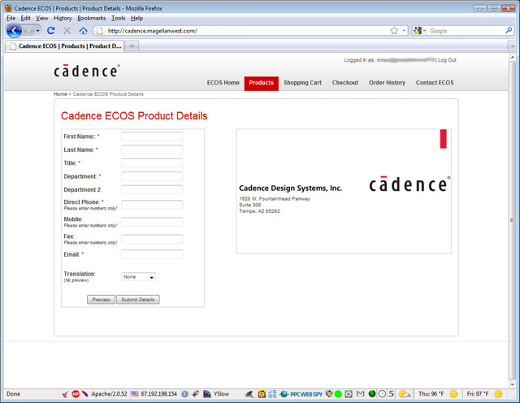Click Contact ECOS link
The width and height of the screenshot is (520, 403).
pyautogui.click(x=435, y=83)
